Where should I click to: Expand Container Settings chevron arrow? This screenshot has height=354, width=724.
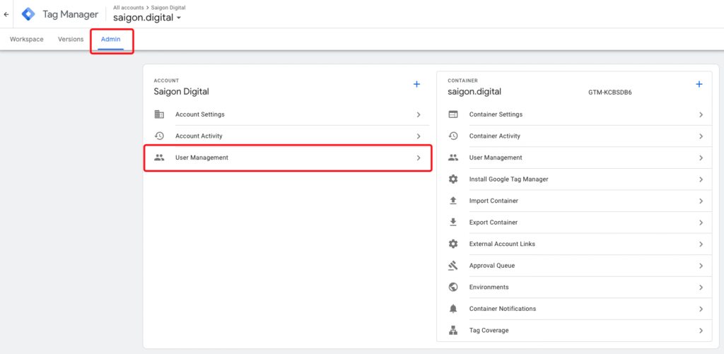coord(701,114)
